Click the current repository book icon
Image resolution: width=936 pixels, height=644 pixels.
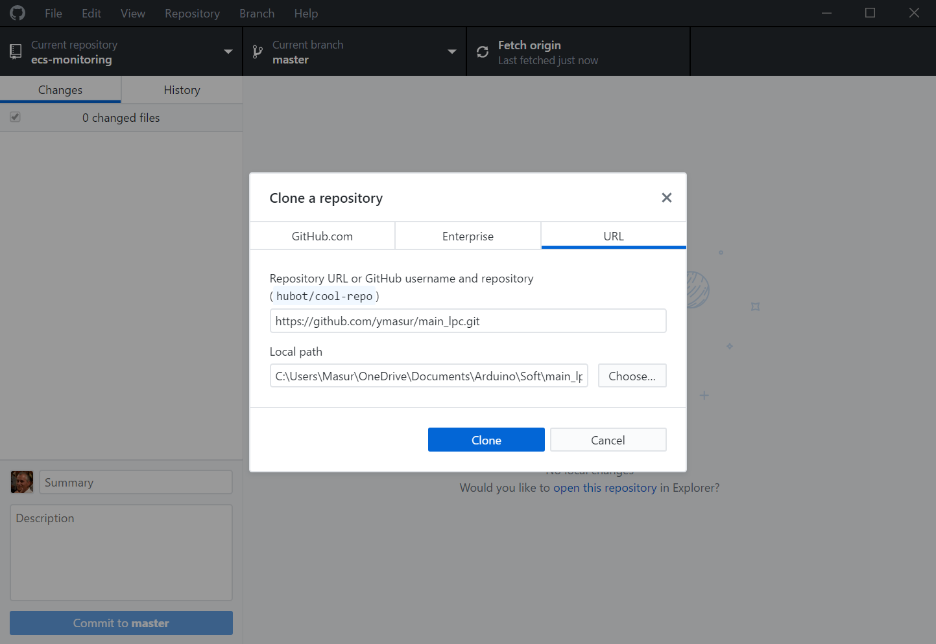tap(16, 52)
